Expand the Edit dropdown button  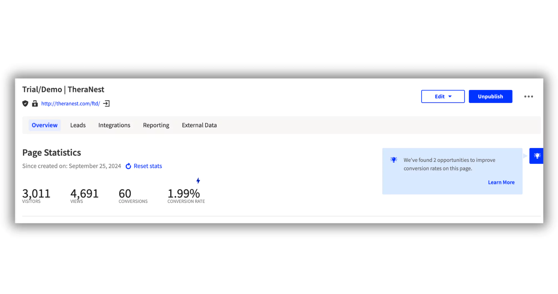click(x=443, y=96)
